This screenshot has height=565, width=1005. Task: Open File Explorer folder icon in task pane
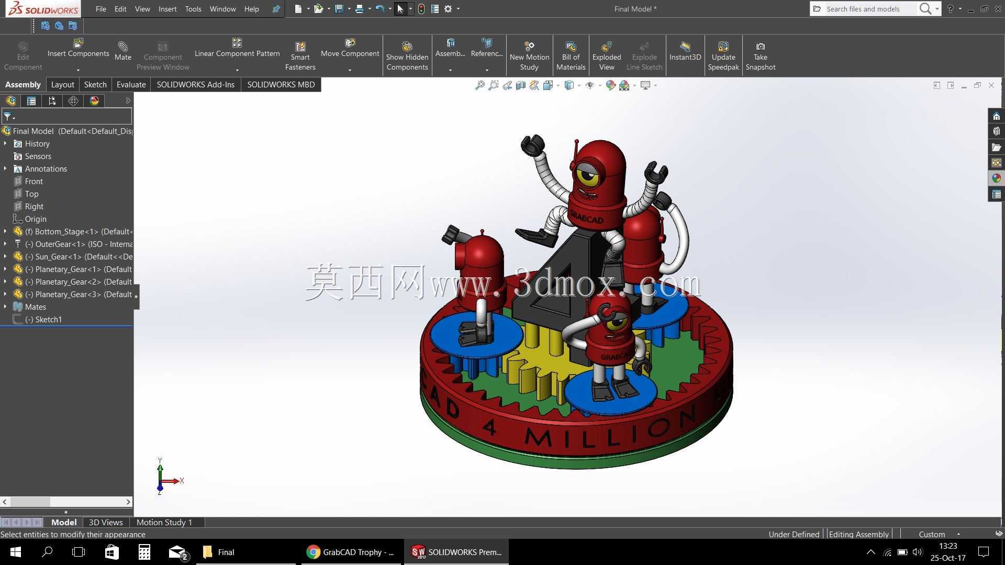pyautogui.click(x=996, y=148)
